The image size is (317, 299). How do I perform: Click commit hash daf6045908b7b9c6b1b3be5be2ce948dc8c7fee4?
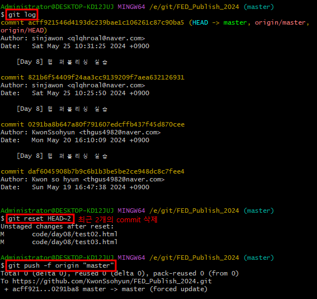point(106,171)
